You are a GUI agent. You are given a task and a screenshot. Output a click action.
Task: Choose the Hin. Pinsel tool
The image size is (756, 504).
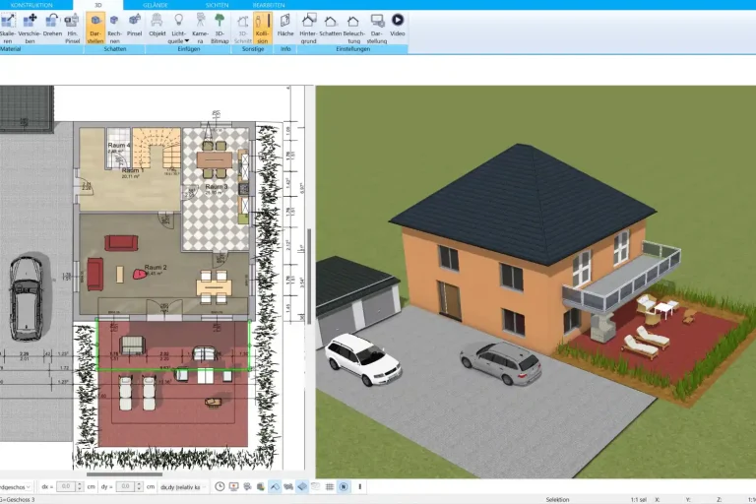[x=72, y=29]
